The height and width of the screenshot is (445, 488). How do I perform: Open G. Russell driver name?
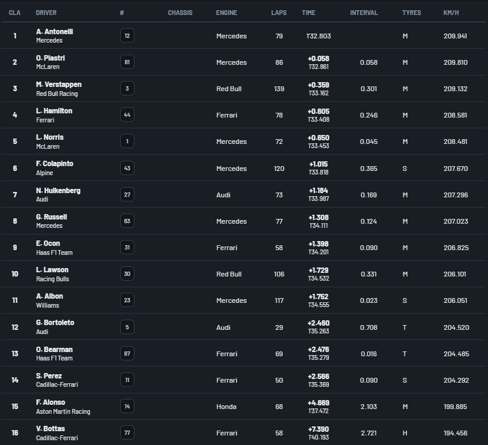52,217
